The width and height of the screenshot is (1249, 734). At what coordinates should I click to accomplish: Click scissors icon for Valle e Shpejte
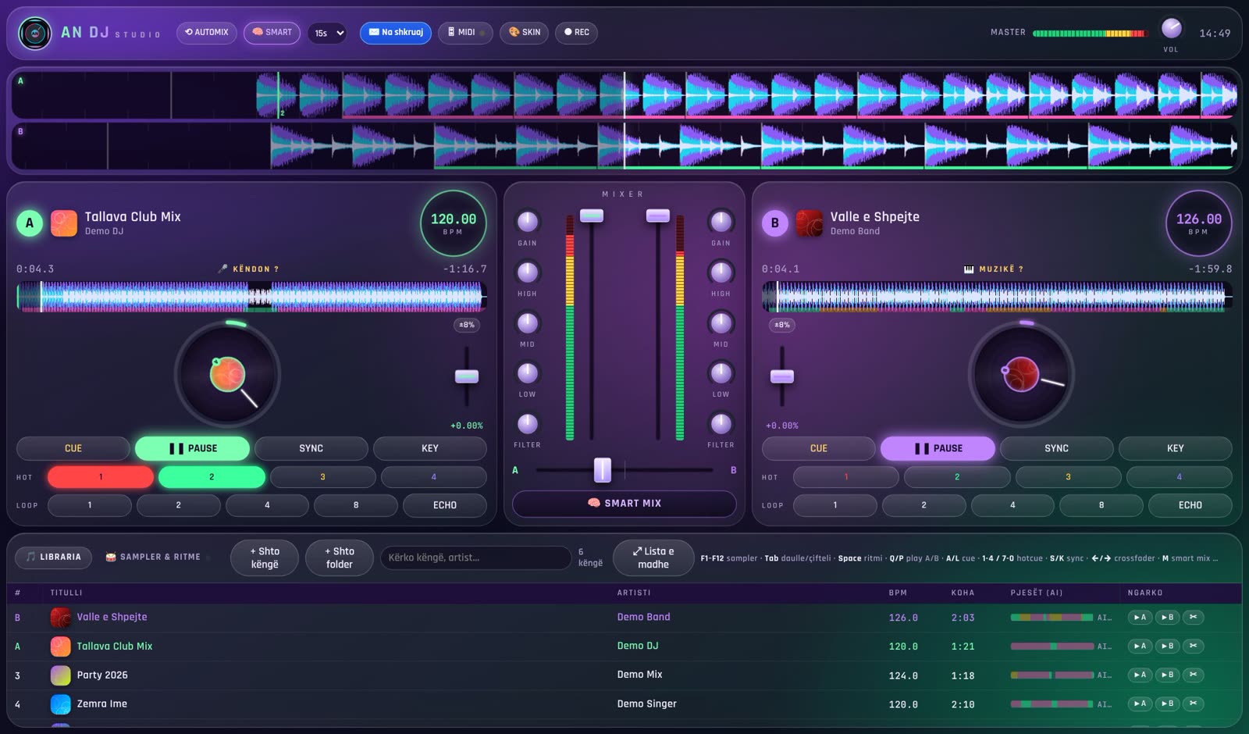1193,617
